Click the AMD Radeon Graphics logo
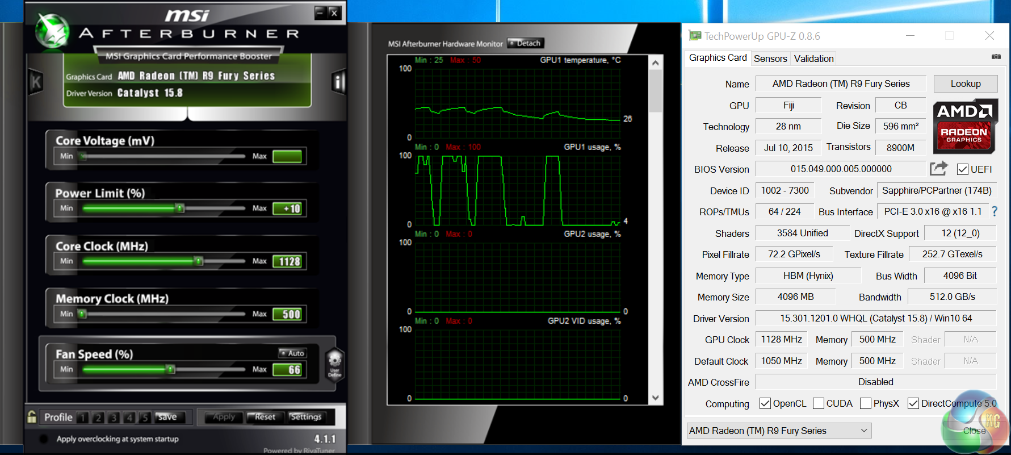Viewport: 1011px width, 455px height. pyautogui.click(x=965, y=126)
